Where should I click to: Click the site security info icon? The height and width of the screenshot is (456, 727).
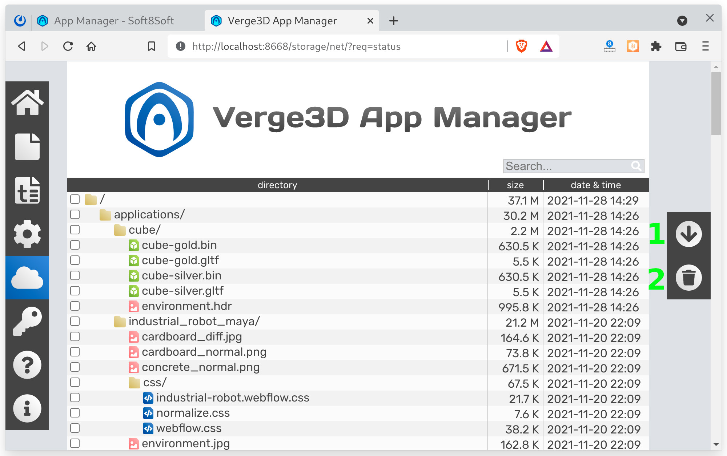coord(180,46)
